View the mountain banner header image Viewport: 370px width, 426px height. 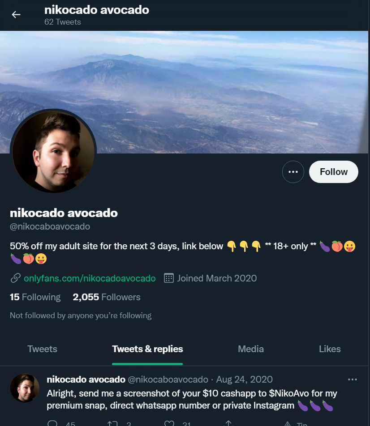coord(185,92)
